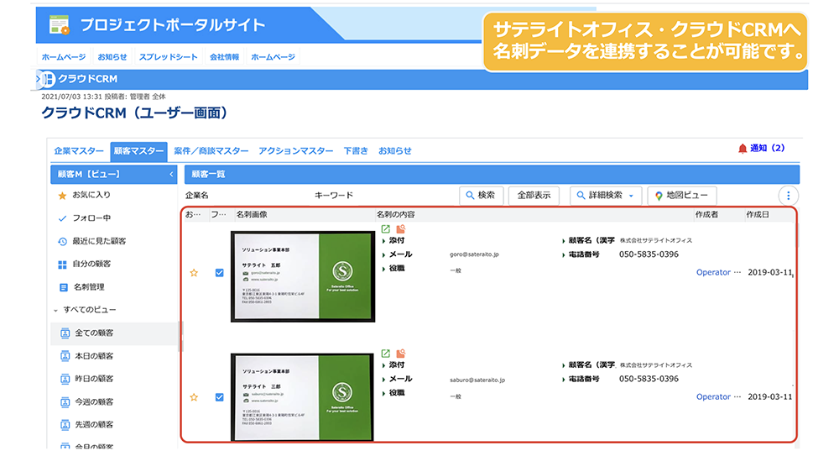
Task: Toggle favorite star for saburo@sateraito.jp row
Action: click(x=194, y=397)
